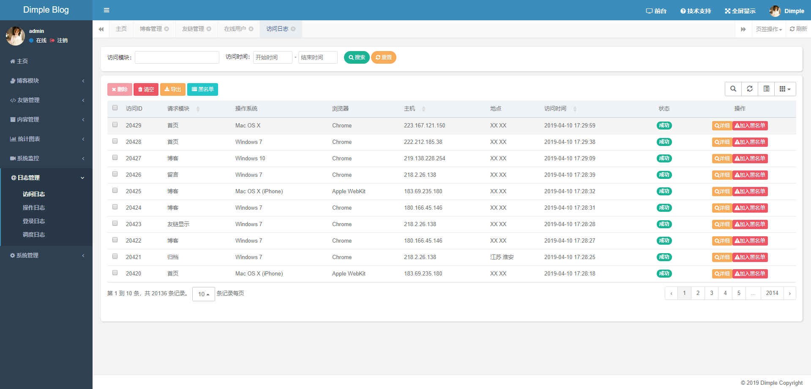
Task: Click orange 重置 reset button
Action: click(x=384, y=57)
